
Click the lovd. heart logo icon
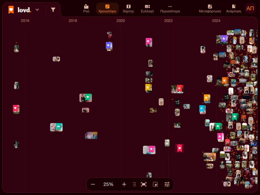coord(11,10)
